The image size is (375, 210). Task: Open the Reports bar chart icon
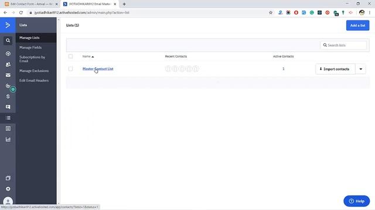pos(8,139)
